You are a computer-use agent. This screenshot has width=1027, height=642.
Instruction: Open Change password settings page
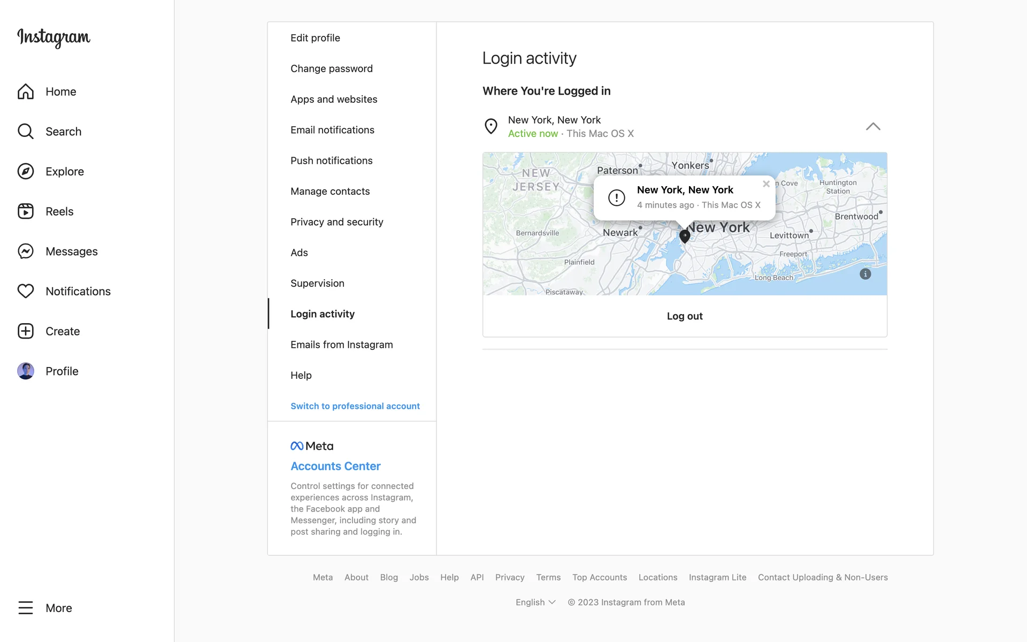[331, 68]
